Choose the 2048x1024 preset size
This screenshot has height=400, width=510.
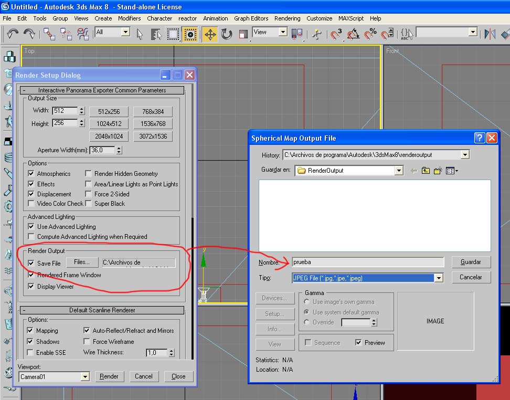109,136
